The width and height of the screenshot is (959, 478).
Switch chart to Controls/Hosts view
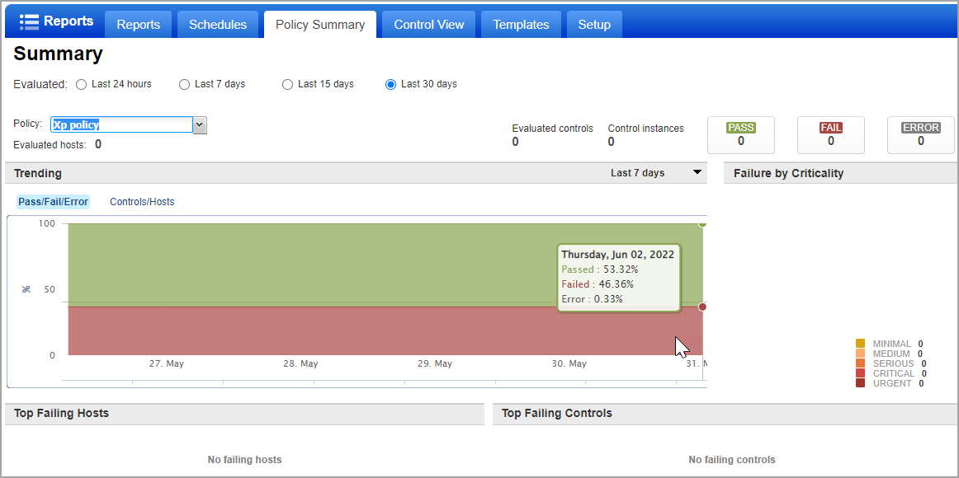[141, 201]
